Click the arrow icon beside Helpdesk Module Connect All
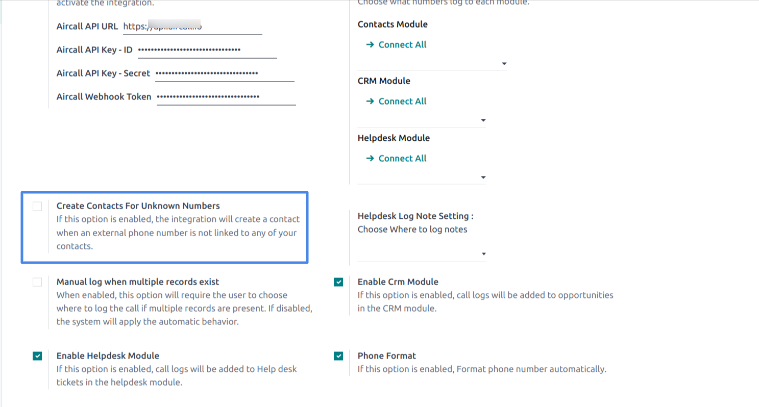Image resolution: width=759 pixels, height=407 pixels. [370, 159]
